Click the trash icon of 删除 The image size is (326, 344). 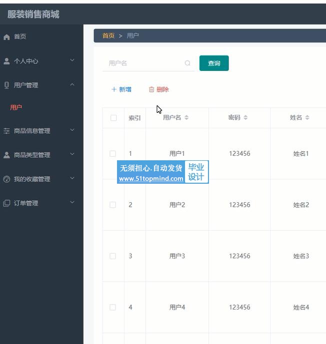pyautogui.click(x=151, y=89)
